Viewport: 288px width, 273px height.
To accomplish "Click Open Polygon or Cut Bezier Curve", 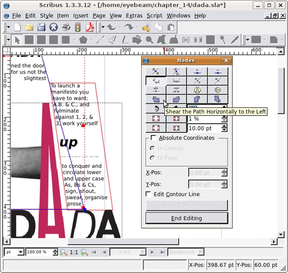I will 156,90.
